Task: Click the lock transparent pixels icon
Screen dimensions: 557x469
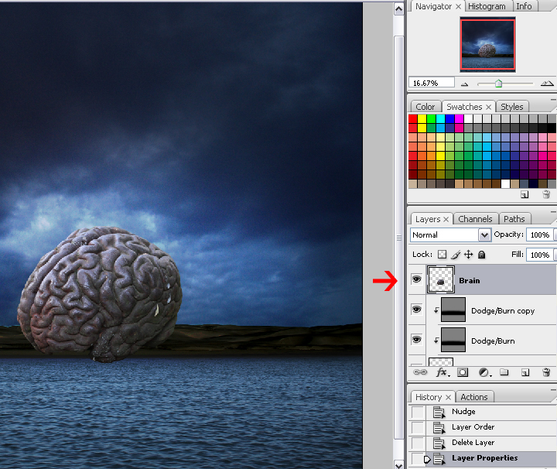Action: pos(442,255)
